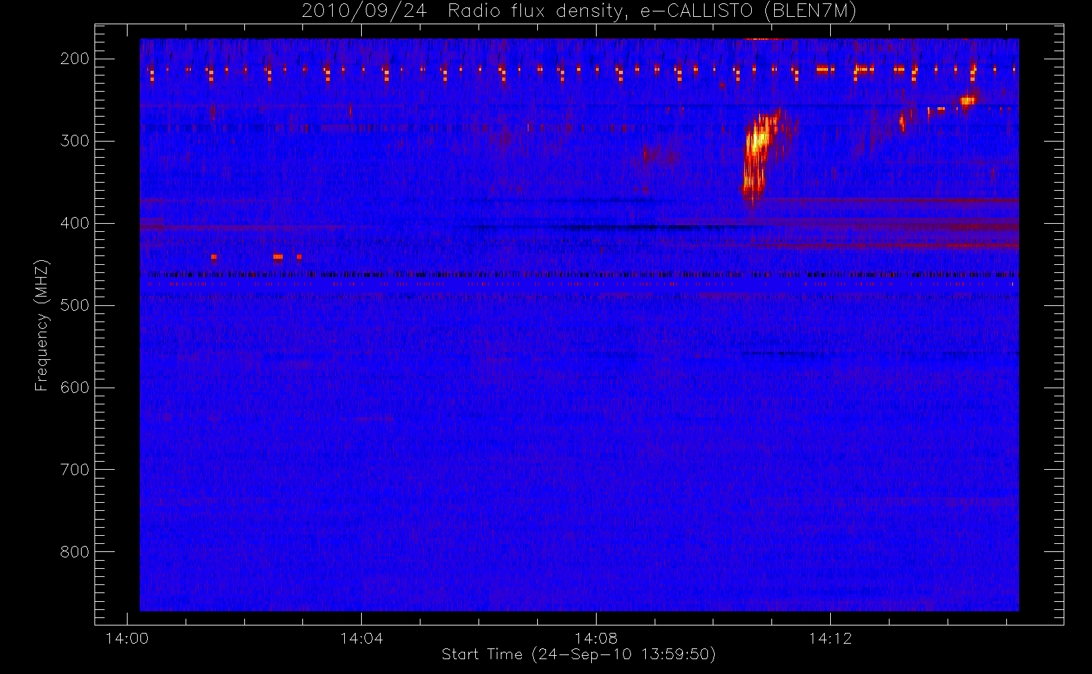This screenshot has width=1092, height=674.
Task: Click the 14:00 time tick label
Action: pyautogui.click(x=127, y=638)
